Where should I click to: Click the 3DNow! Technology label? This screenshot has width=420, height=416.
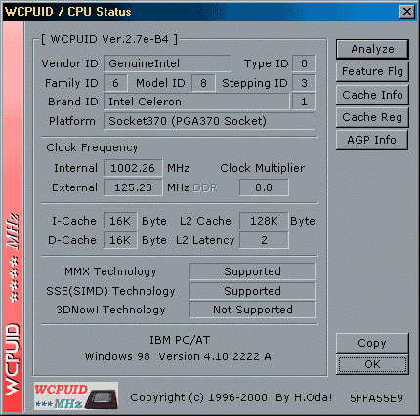(110, 310)
